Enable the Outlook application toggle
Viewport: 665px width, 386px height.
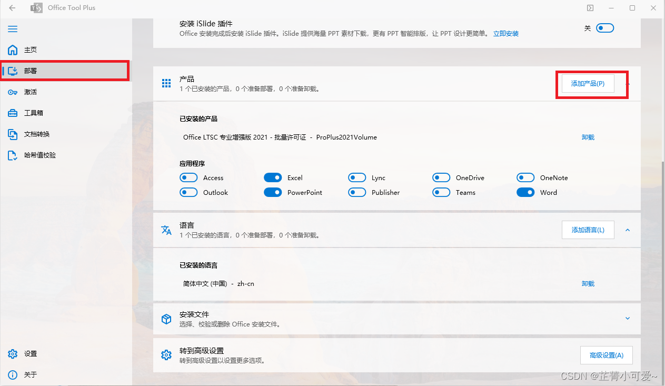click(x=188, y=193)
